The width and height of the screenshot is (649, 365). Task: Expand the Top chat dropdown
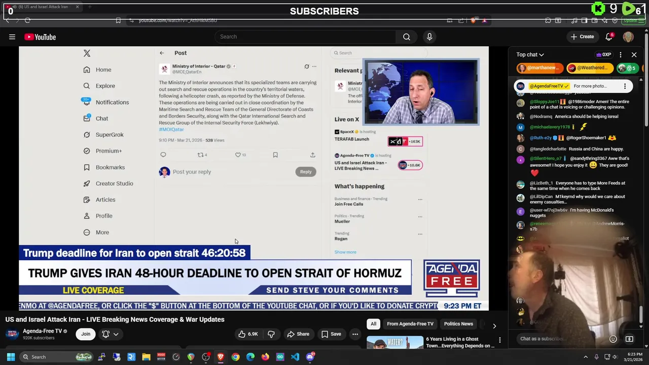click(530, 55)
